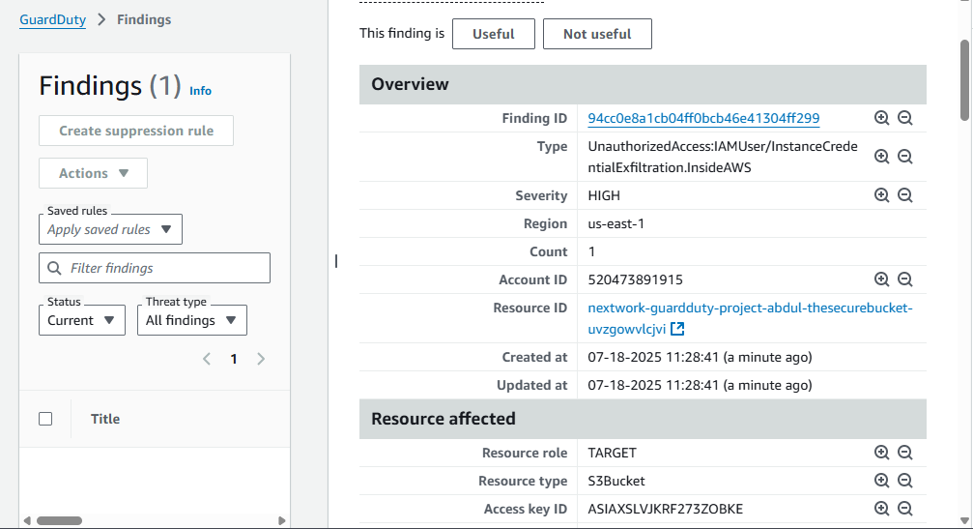Click Region value us-east-1
The image size is (973, 529).
pyautogui.click(x=616, y=223)
